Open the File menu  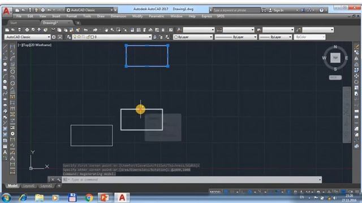tap(19, 16)
